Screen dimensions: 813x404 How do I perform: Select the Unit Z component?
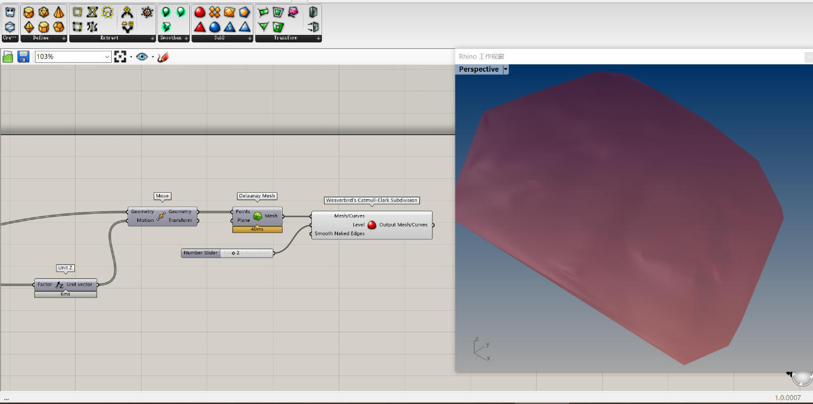point(60,285)
